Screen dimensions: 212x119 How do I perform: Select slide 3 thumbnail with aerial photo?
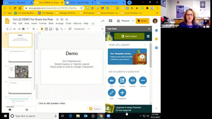tap(20, 72)
